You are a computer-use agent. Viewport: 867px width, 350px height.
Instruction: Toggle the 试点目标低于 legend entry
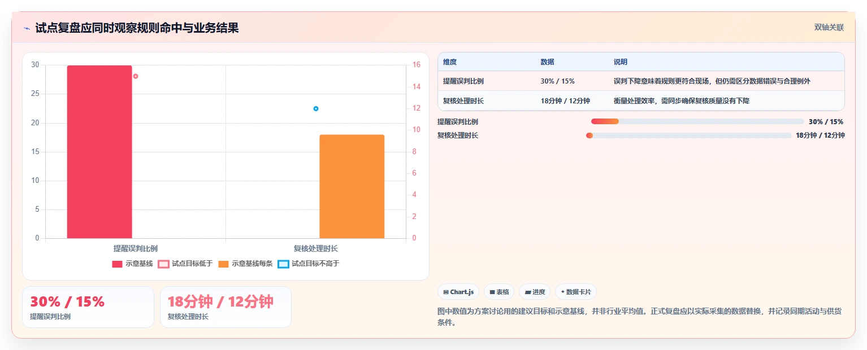tap(185, 264)
